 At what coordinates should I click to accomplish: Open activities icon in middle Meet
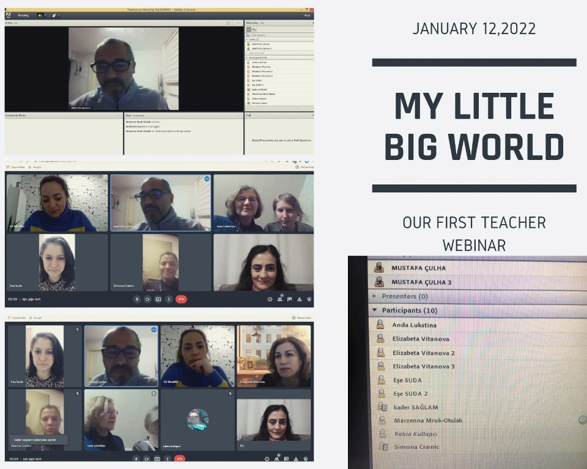(299, 299)
